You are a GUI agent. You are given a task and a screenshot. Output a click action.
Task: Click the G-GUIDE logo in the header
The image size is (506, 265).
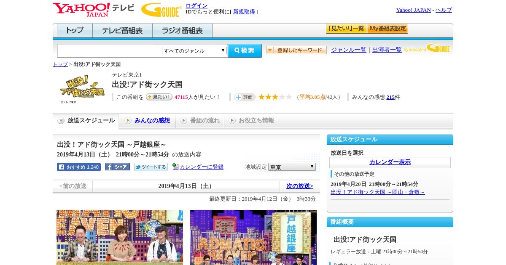tap(161, 10)
